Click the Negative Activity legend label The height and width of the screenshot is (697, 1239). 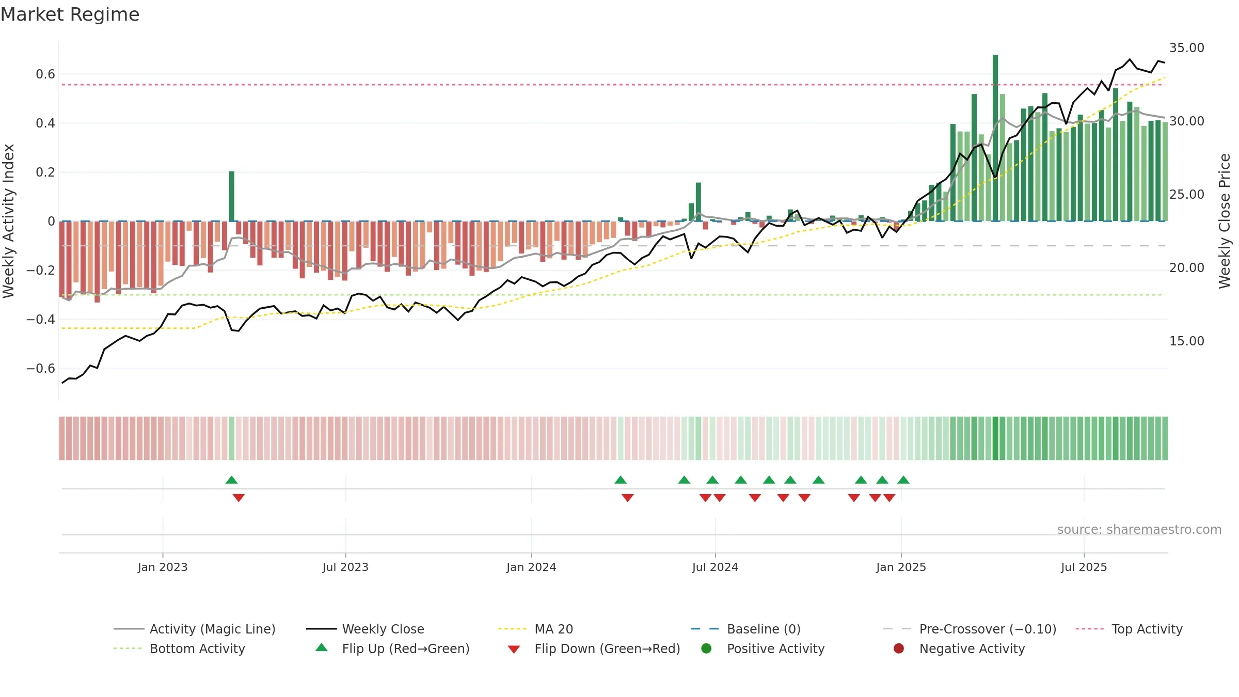(x=972, y=648)
